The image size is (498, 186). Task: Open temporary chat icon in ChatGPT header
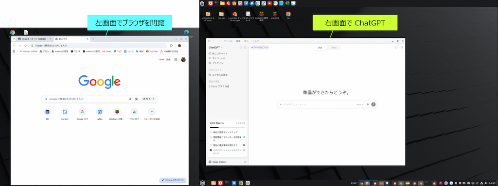coord(396,47)
